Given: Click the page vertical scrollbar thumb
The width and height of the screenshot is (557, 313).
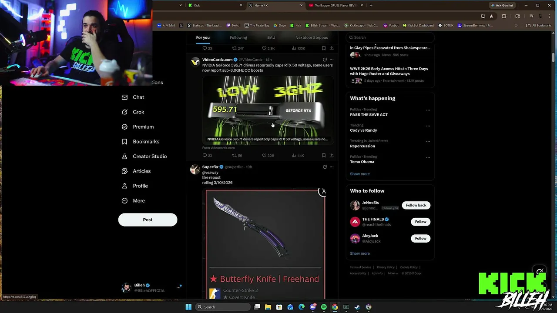Looking at the screenshot, I should coord(554,57).
